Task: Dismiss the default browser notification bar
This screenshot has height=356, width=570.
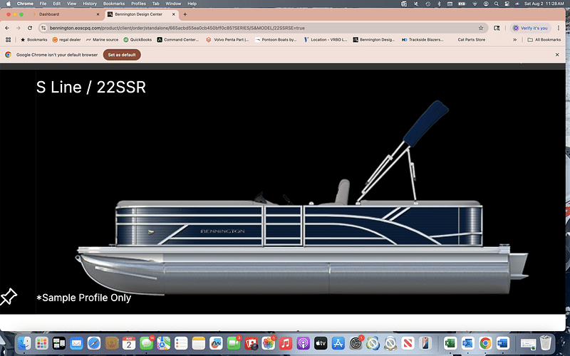Action: tap(557, 55)
